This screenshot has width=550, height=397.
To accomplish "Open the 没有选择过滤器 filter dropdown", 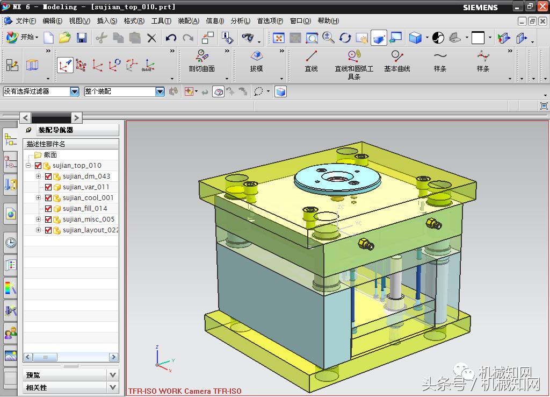I will [x=75, y=92].
